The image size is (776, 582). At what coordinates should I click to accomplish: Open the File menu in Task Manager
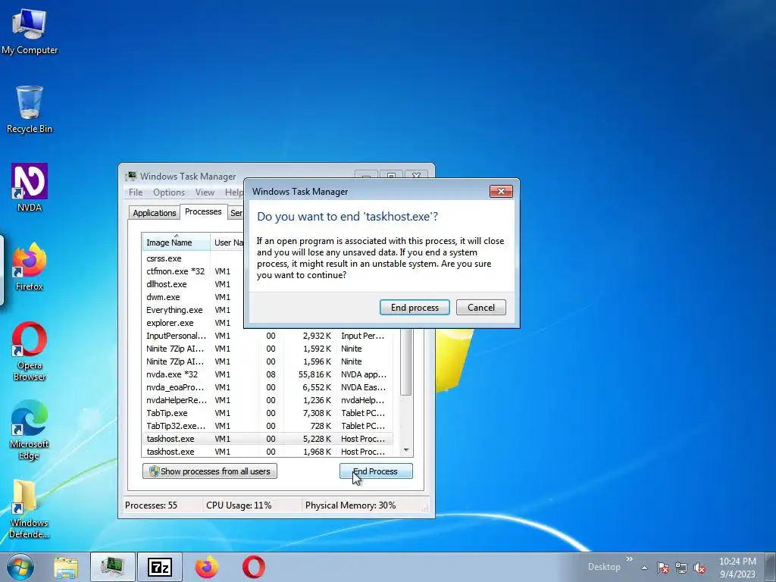click(x=136, y=192)
